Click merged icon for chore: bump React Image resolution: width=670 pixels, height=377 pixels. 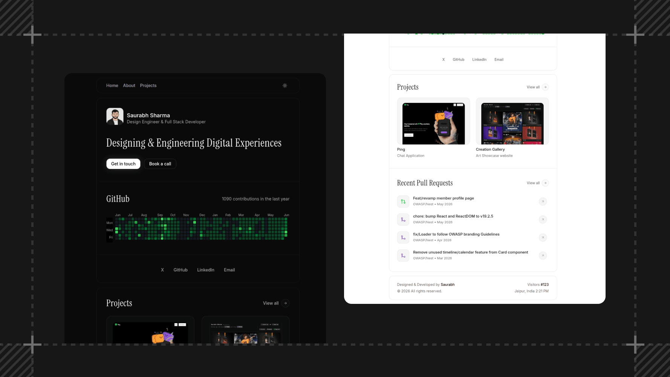pos(403,219)
